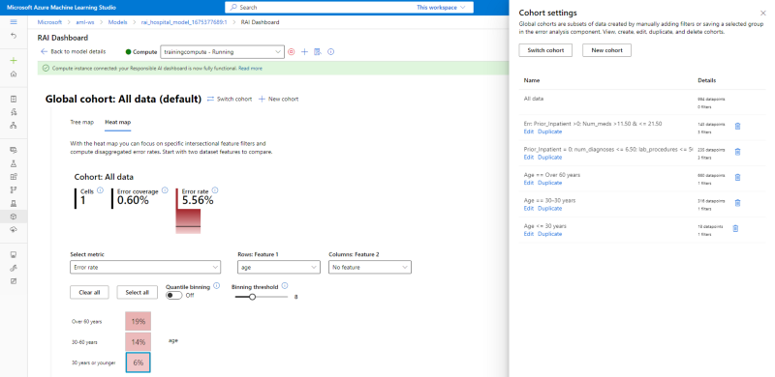Image resolution: width=775 pixels, height=377 pixels.
Task: Edit the Prior_Inpatient = 0 cohort
Action: [528, 158]
